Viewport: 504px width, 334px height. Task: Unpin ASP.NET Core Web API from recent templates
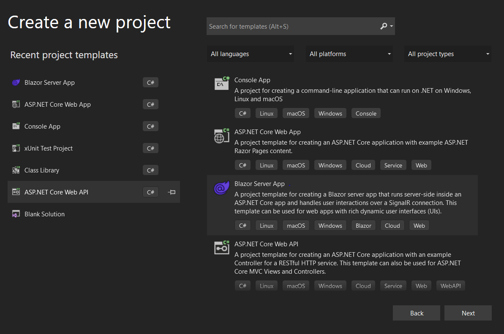(171, 192)
